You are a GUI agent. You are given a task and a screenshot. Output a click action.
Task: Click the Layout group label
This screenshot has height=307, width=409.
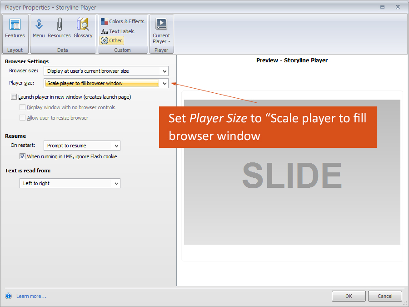(15, 50)
